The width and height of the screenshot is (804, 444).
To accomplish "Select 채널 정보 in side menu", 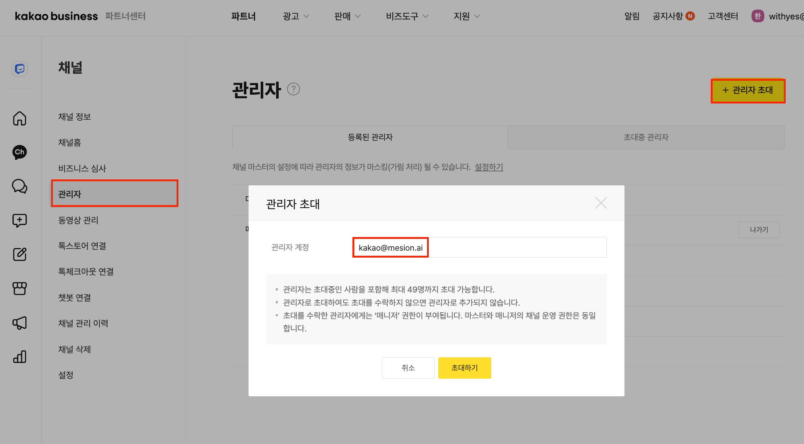I will (x=75, y=117).
